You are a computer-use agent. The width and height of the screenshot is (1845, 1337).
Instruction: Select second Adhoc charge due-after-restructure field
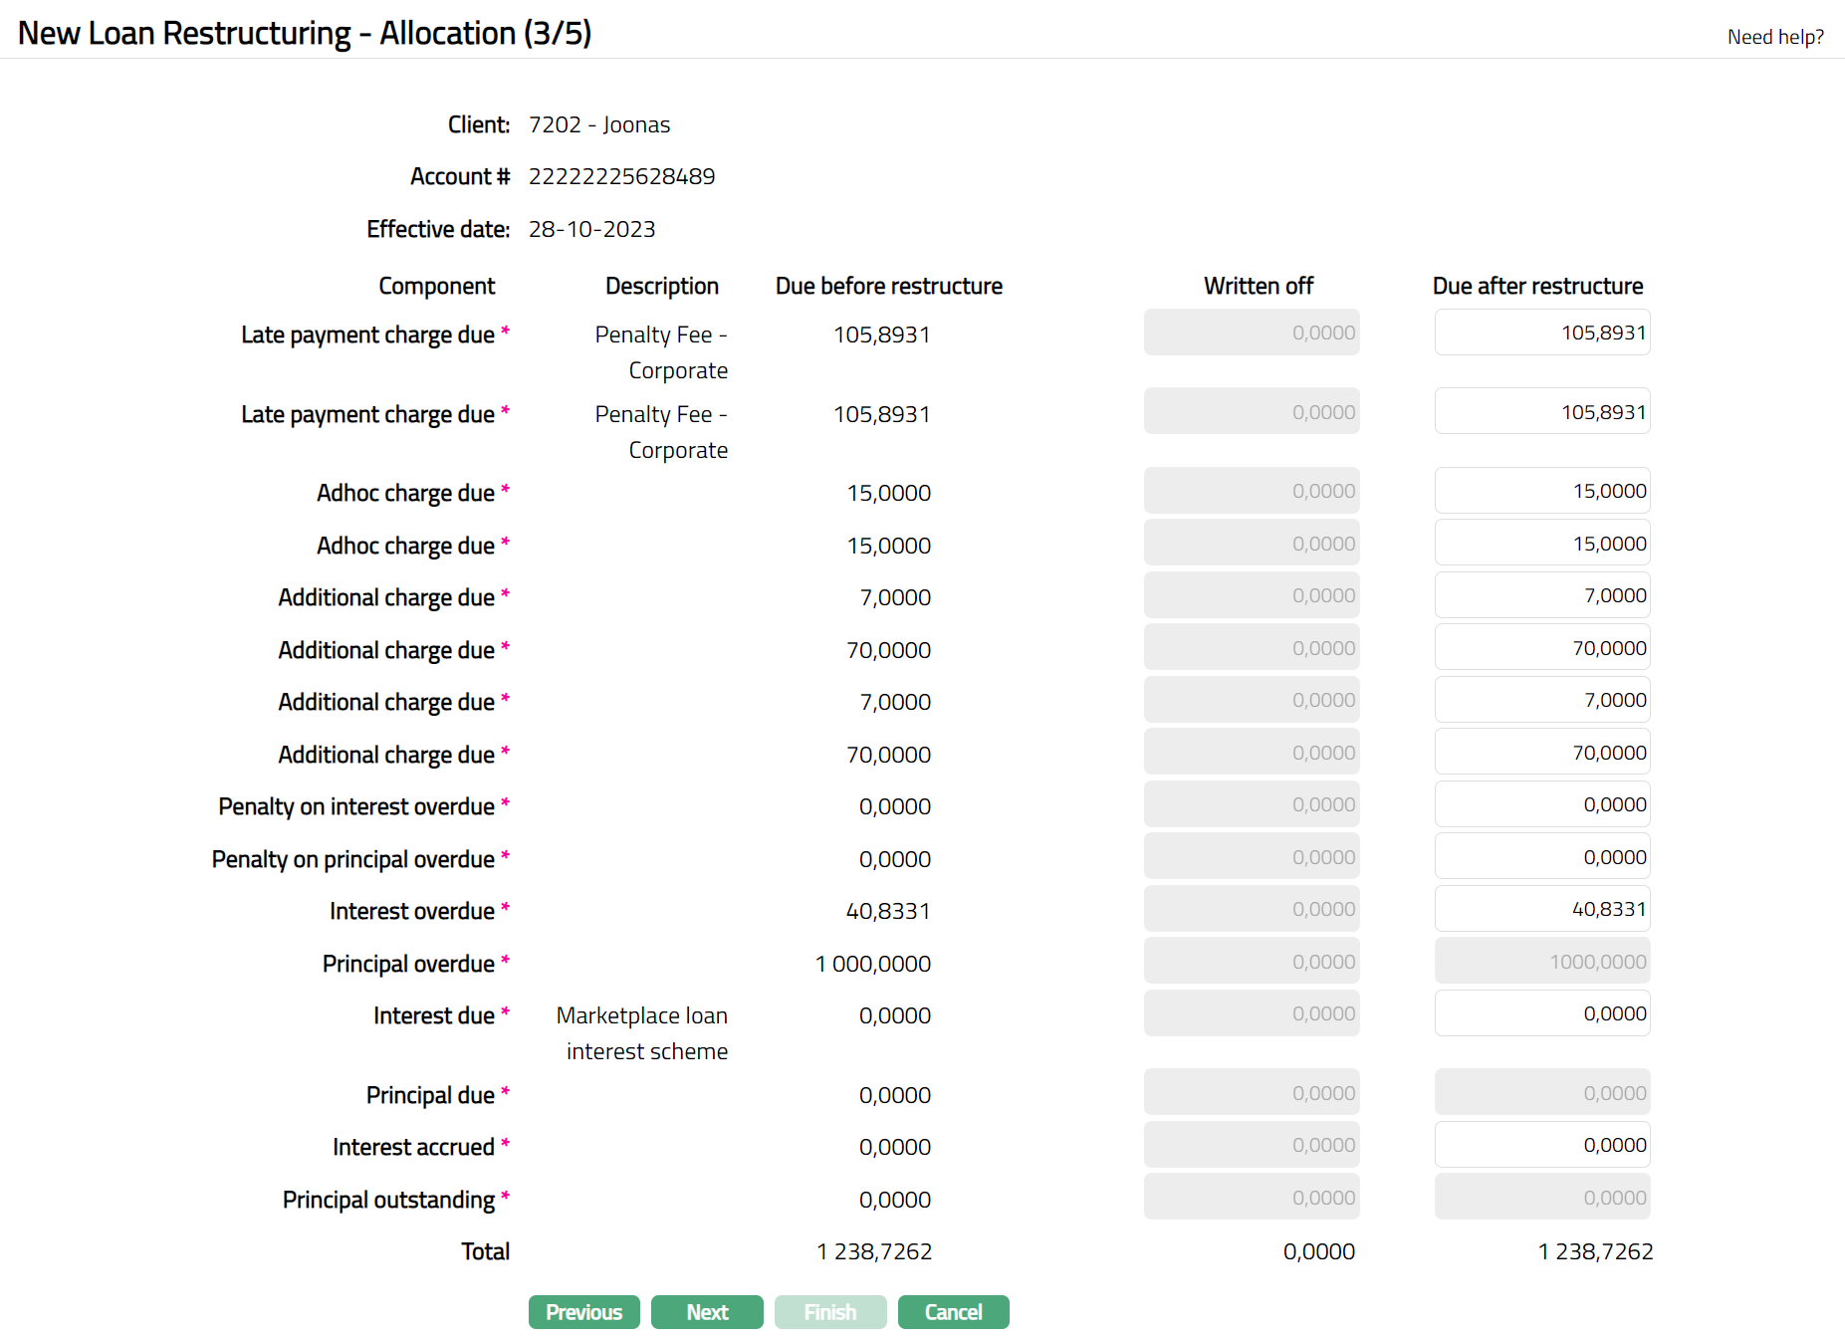(1541, 544)
